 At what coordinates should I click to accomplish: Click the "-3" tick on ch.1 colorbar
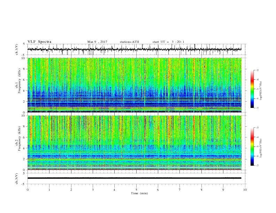(257, 70)
